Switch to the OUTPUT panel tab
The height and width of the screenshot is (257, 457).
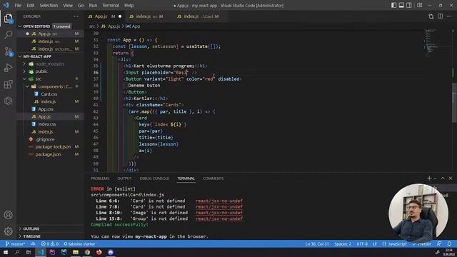click(124, 178)
